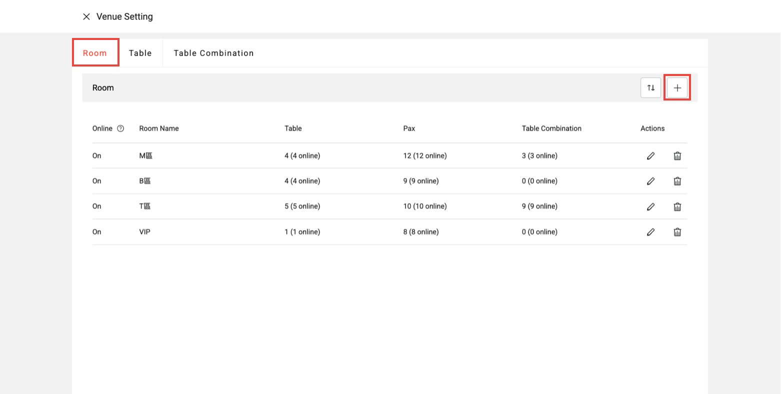Image resolution: width=781 pixels, height=394 pixels.
Task: Edit the M區 room with pencil icon
Action: (x=650, y=156)
